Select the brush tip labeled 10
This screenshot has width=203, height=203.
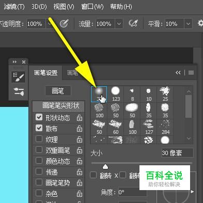(x=149, y=94)
